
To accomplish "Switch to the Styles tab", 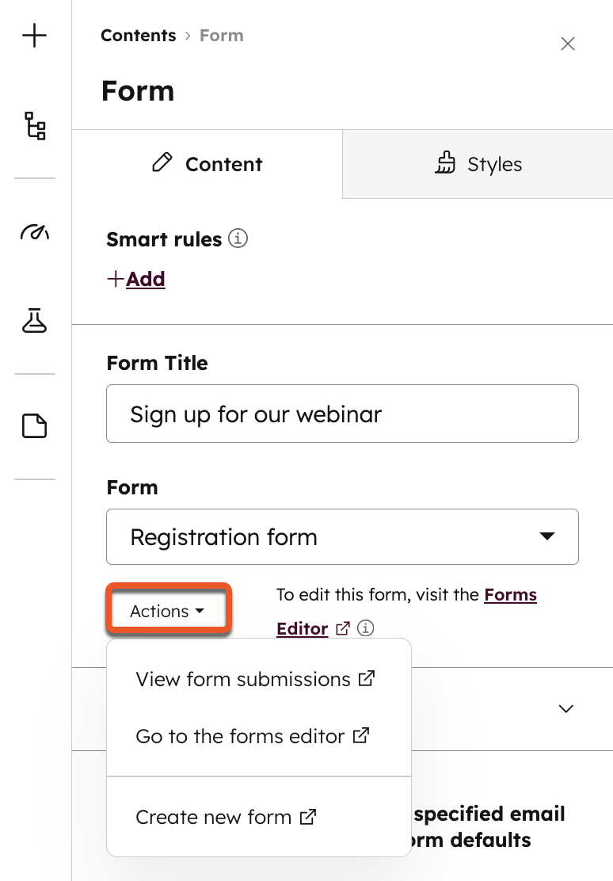I will pyautogui.click(x=478, y=164).
